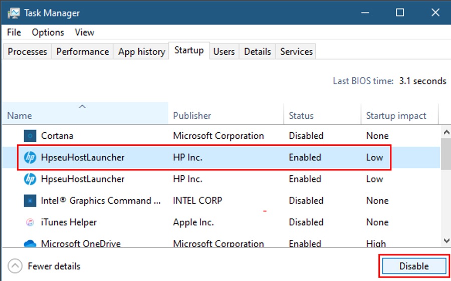Select the Microsoft OneDrive entry
The height and width of the screenshot is (281, 451).
[x=81, y=243]
